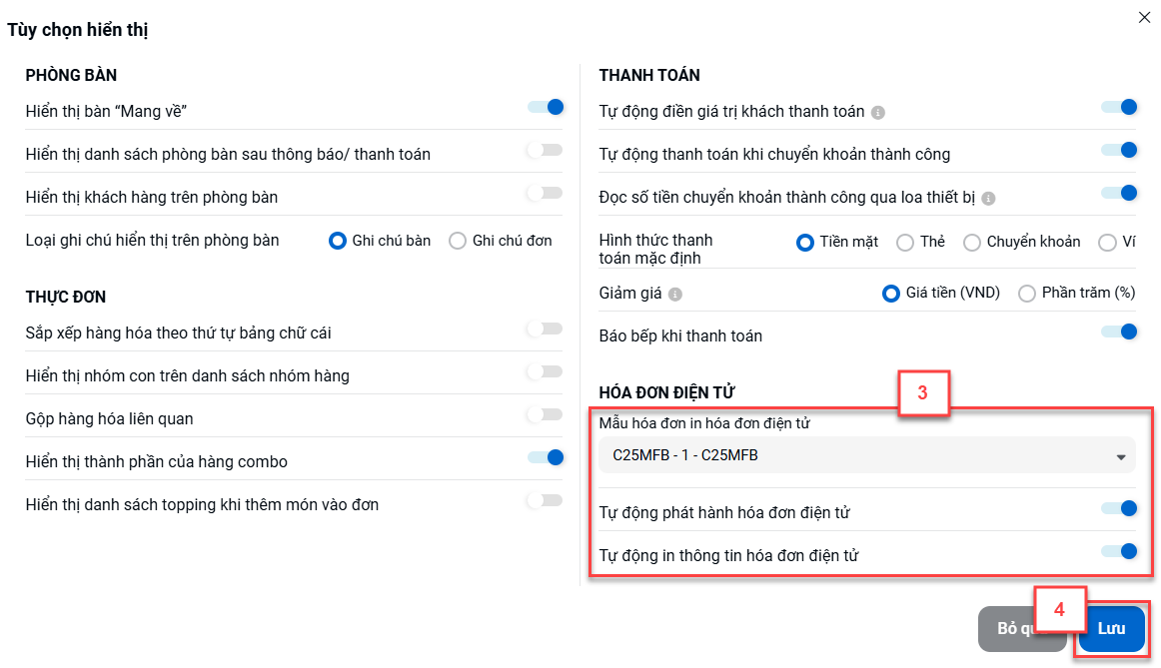Click info icon beside Tự động điền giá trị
Viewport: 1161px width, 668px height.
[877, 113]
